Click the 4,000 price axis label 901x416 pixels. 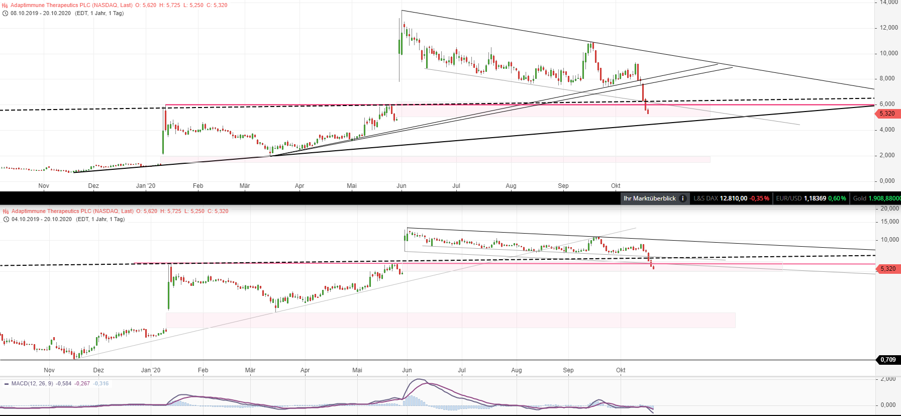(887, 130)
